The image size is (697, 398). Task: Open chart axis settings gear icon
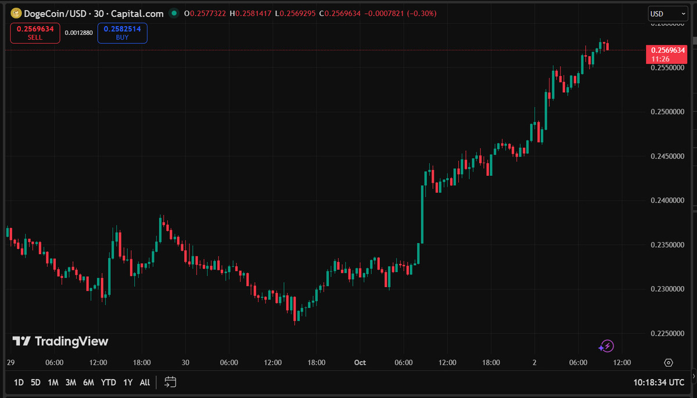(669, 363)
